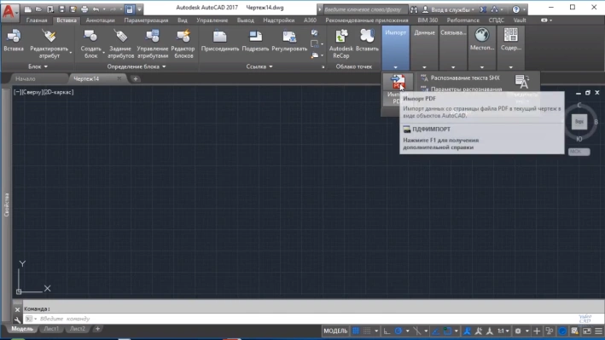Expand the Связывание panel arrow

coord(453,67)
